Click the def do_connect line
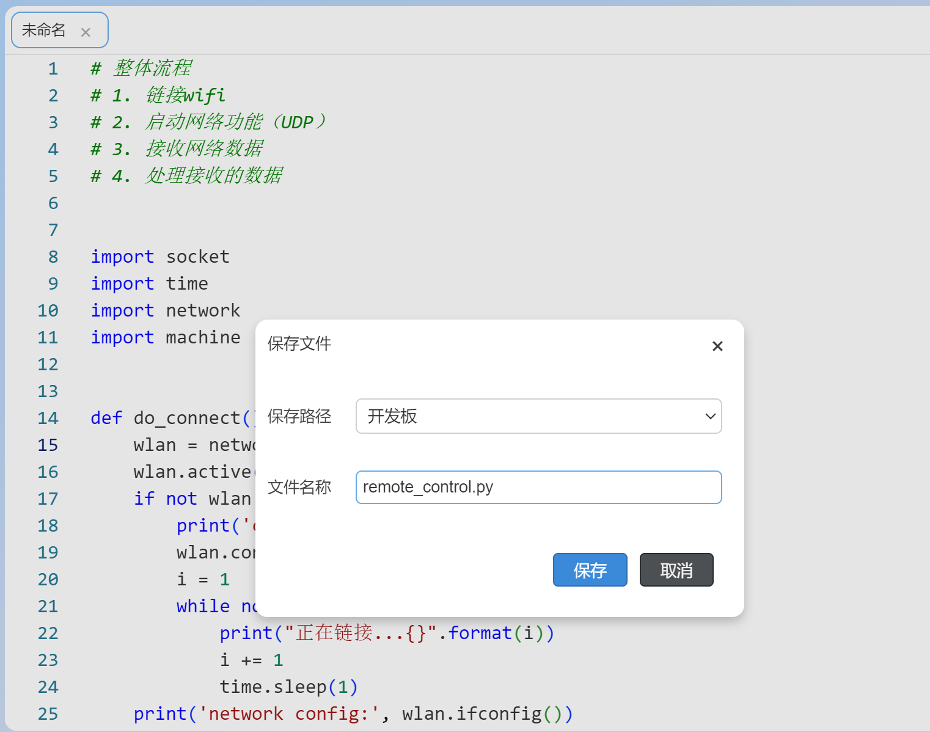This screenshot has height=732, width=930. pos(173,418)
